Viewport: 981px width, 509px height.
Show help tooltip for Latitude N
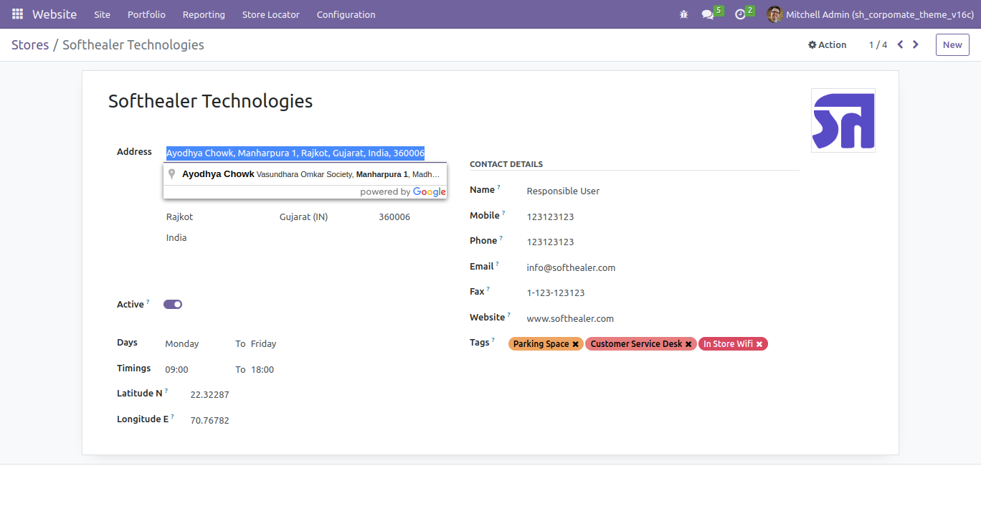166,391
